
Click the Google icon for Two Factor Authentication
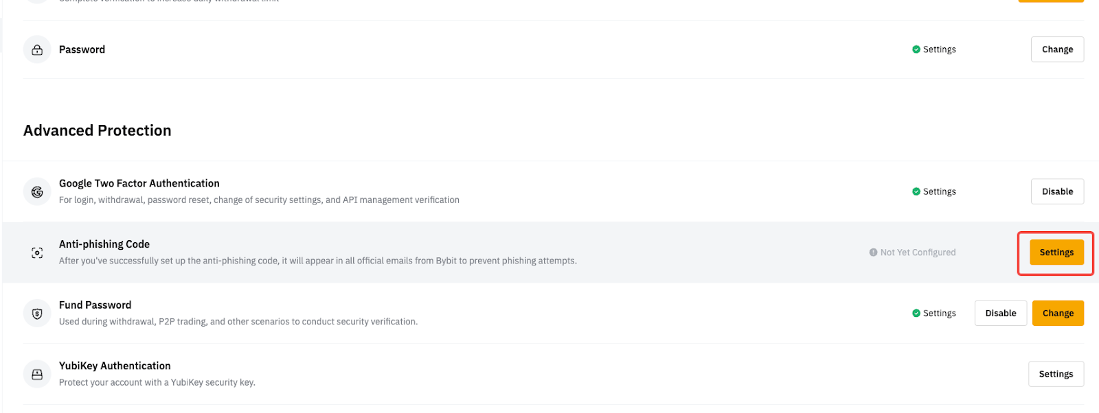(x=37, y=192)
